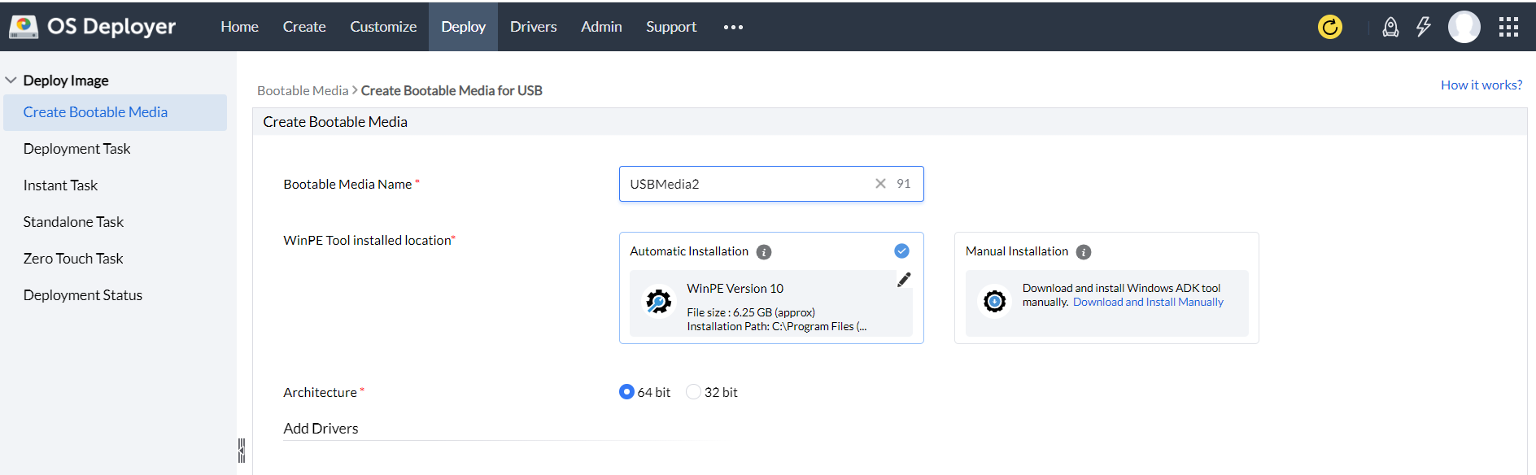Open the rocket quick launch icon

click(1390, 27)
